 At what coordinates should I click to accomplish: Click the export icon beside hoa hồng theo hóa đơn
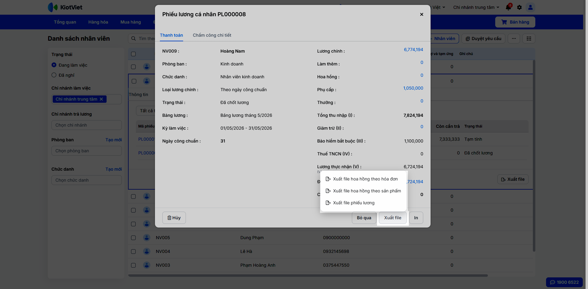coord(328,179)
